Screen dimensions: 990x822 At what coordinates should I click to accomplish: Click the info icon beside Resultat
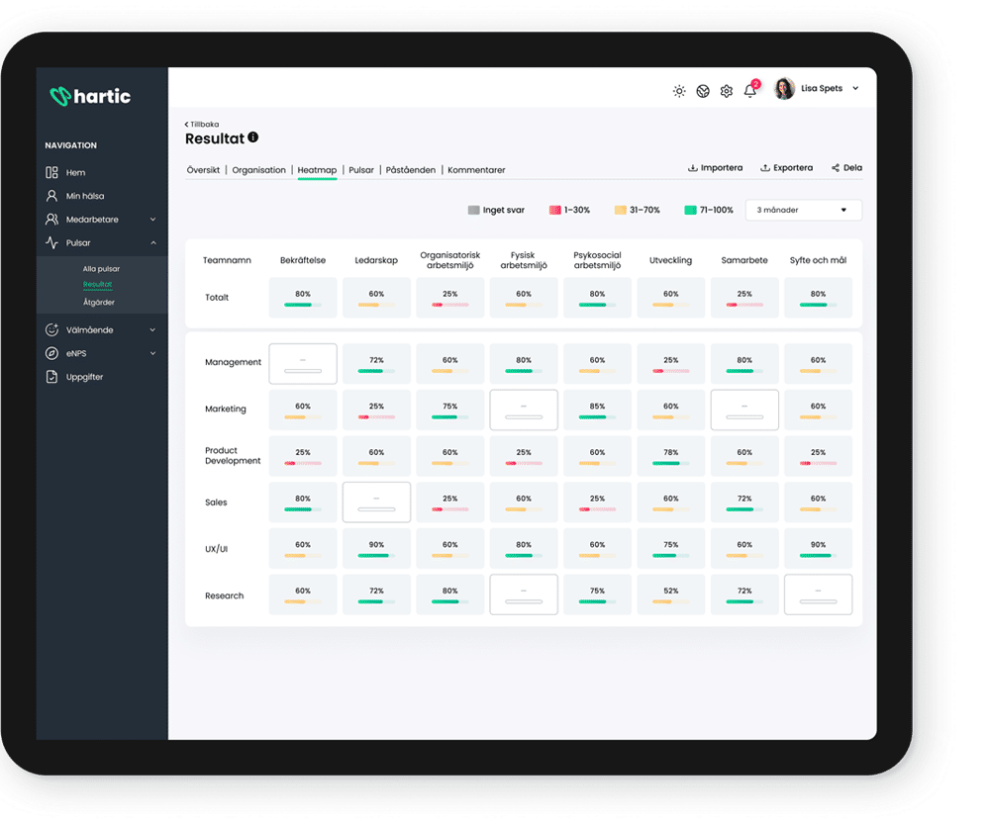point(253,137)
